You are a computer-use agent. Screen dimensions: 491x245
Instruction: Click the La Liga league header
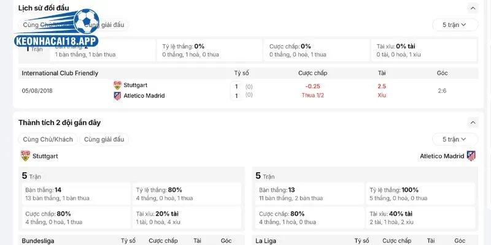(x=266, y=241)
